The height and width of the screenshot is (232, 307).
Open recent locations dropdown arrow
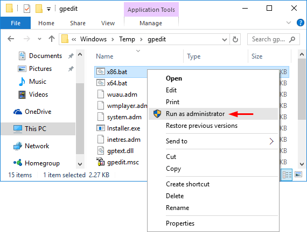(39, 39)
